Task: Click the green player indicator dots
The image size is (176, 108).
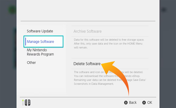Action: click(23, 102)
